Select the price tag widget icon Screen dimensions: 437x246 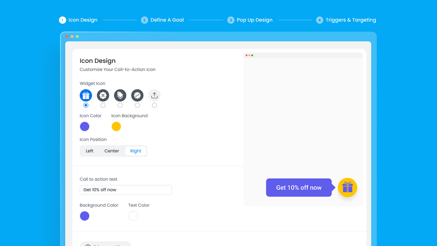point(120,95)
